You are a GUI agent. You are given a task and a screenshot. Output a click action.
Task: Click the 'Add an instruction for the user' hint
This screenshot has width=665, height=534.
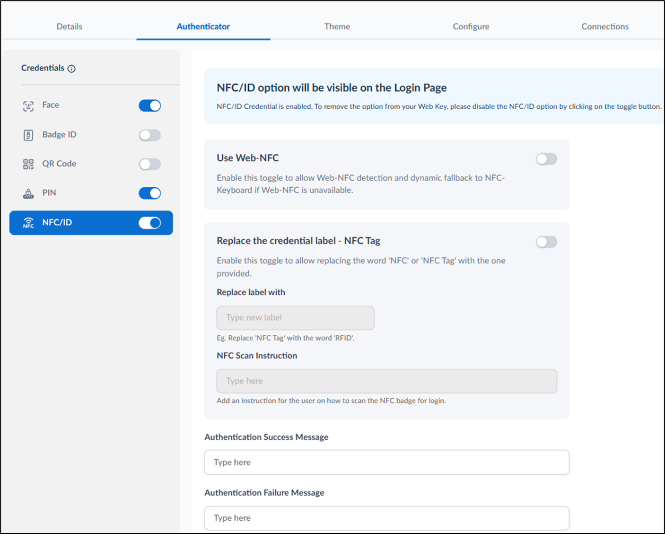click(331, 401)
